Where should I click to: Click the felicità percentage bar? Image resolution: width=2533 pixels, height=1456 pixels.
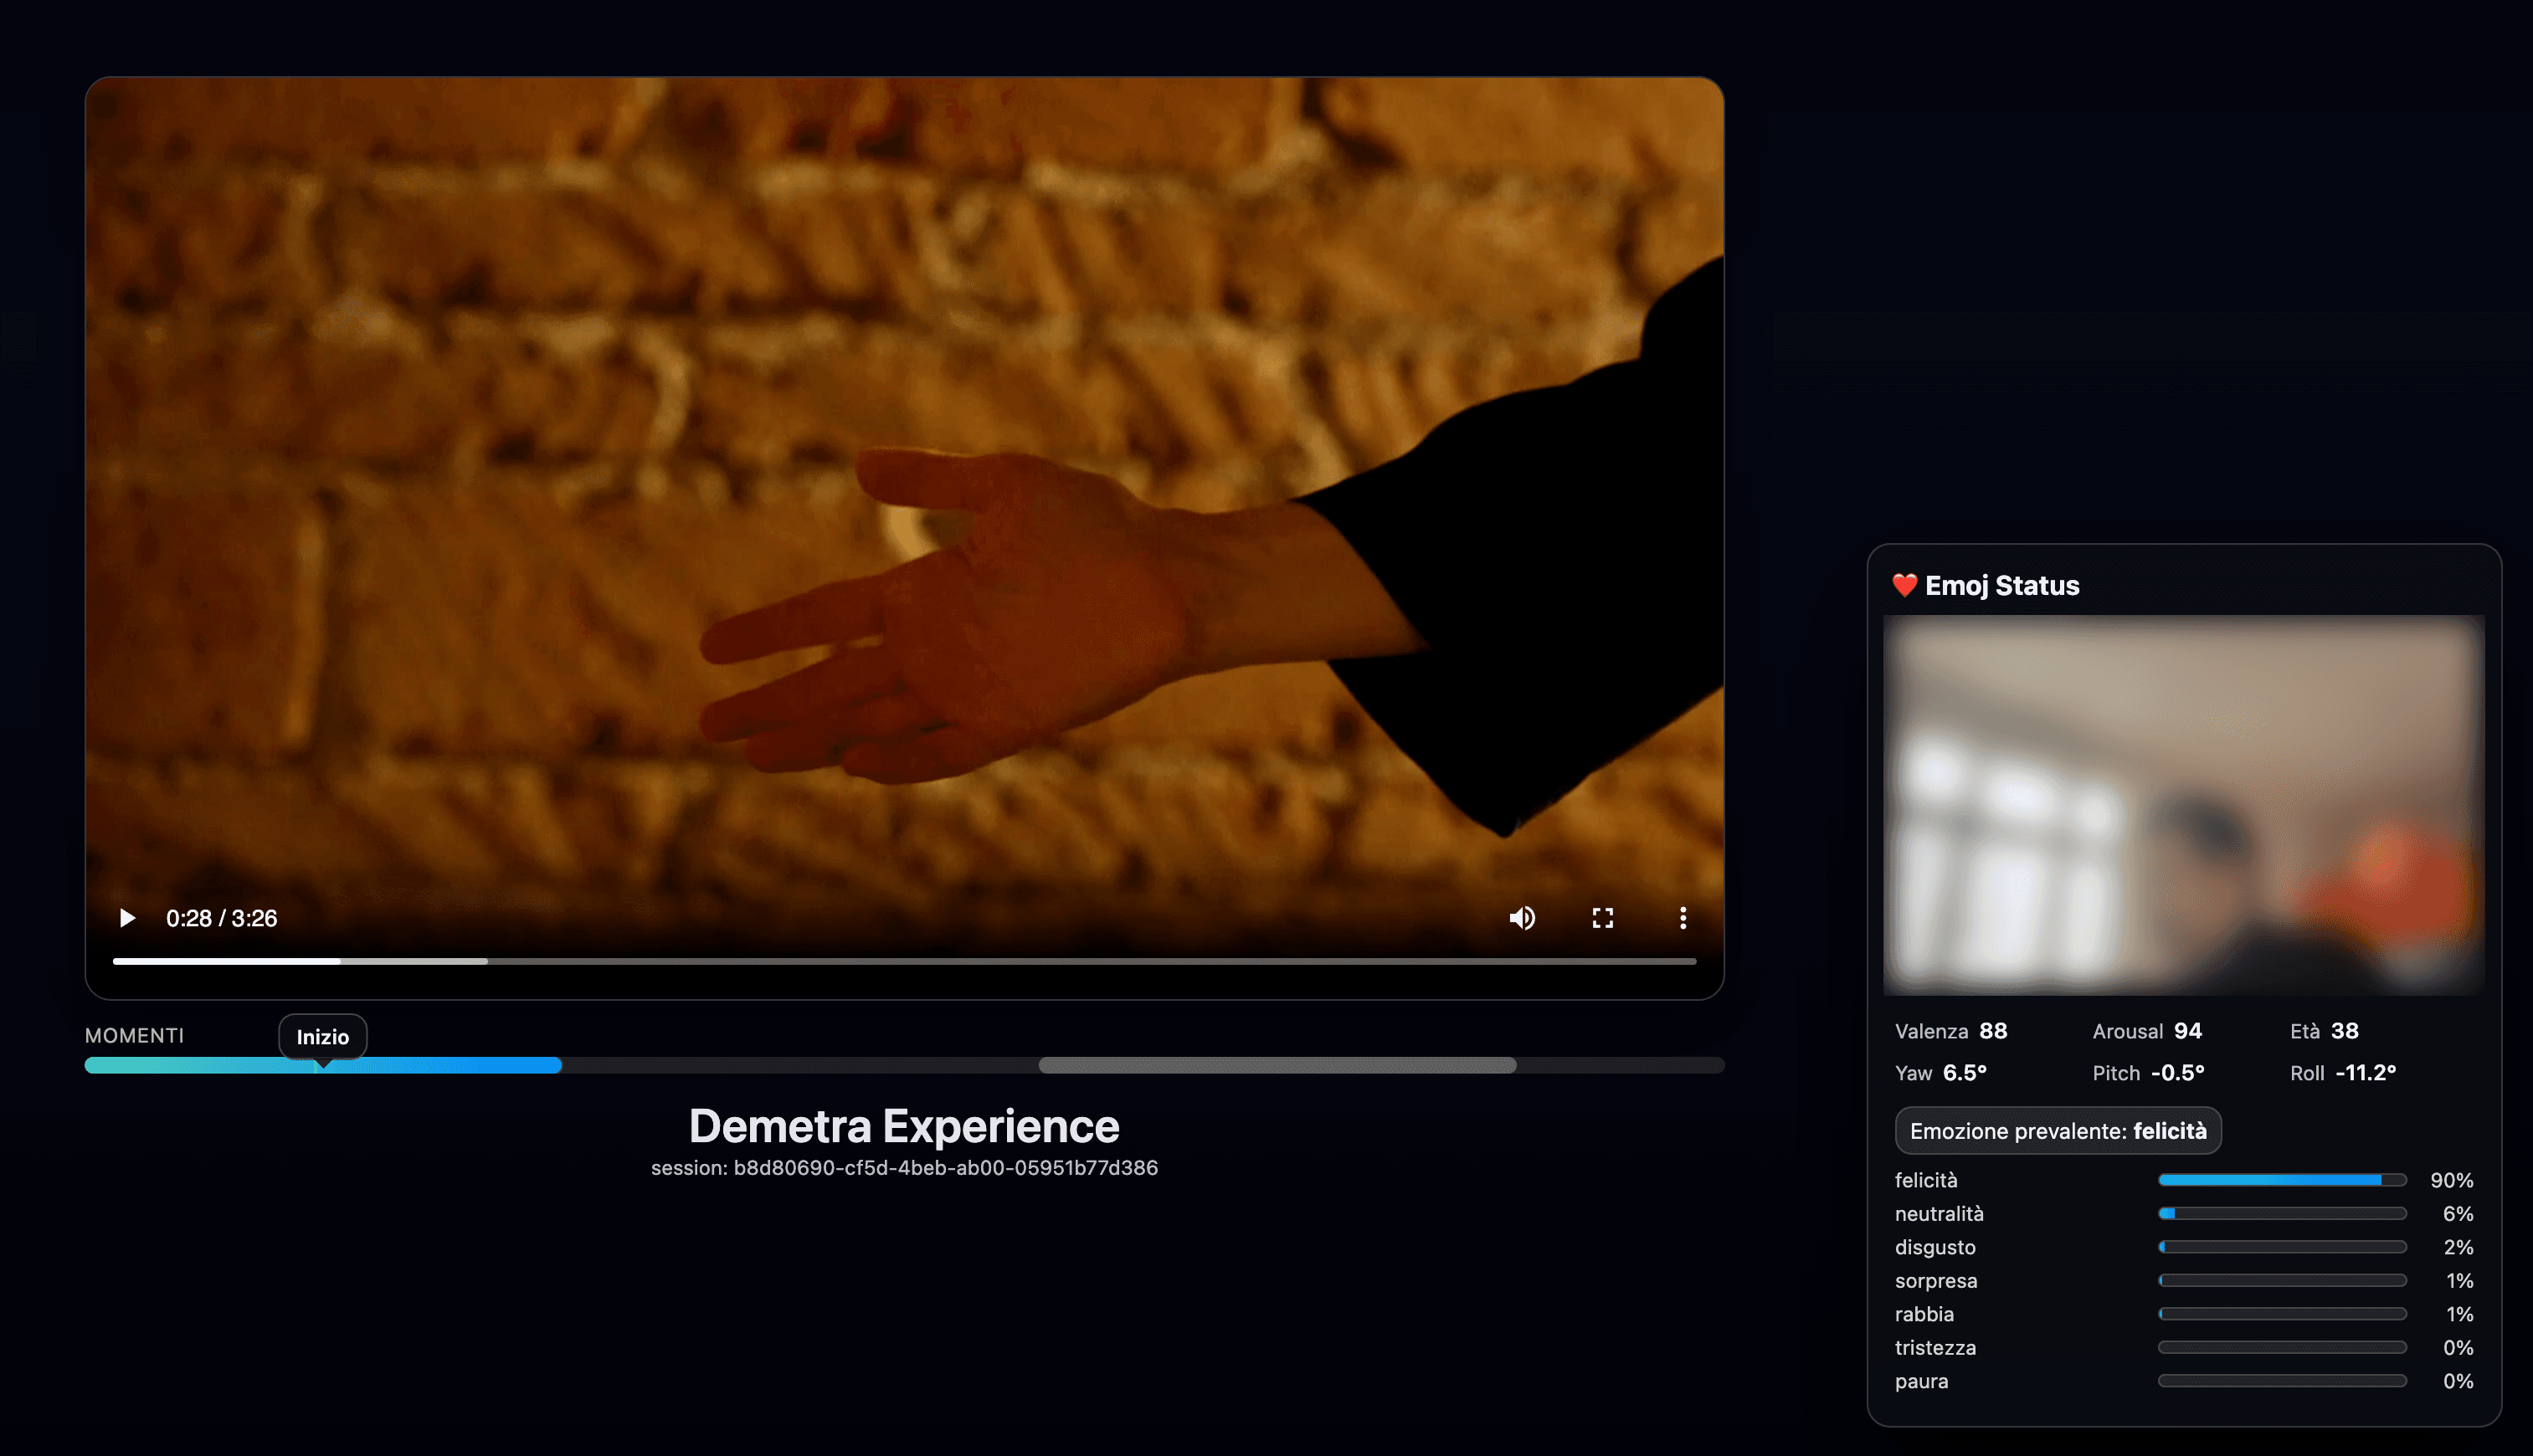pos(2281,1181)
